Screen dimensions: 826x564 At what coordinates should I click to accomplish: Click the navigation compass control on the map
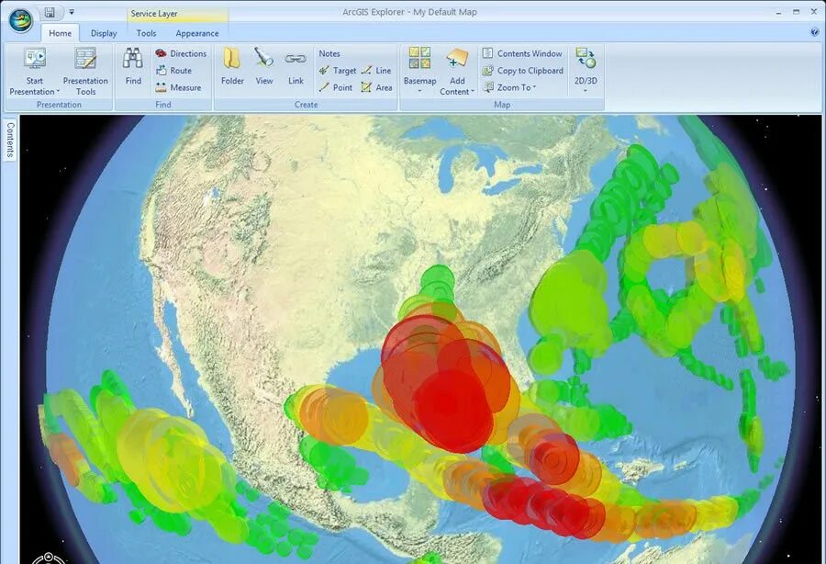tap(48, 558)
